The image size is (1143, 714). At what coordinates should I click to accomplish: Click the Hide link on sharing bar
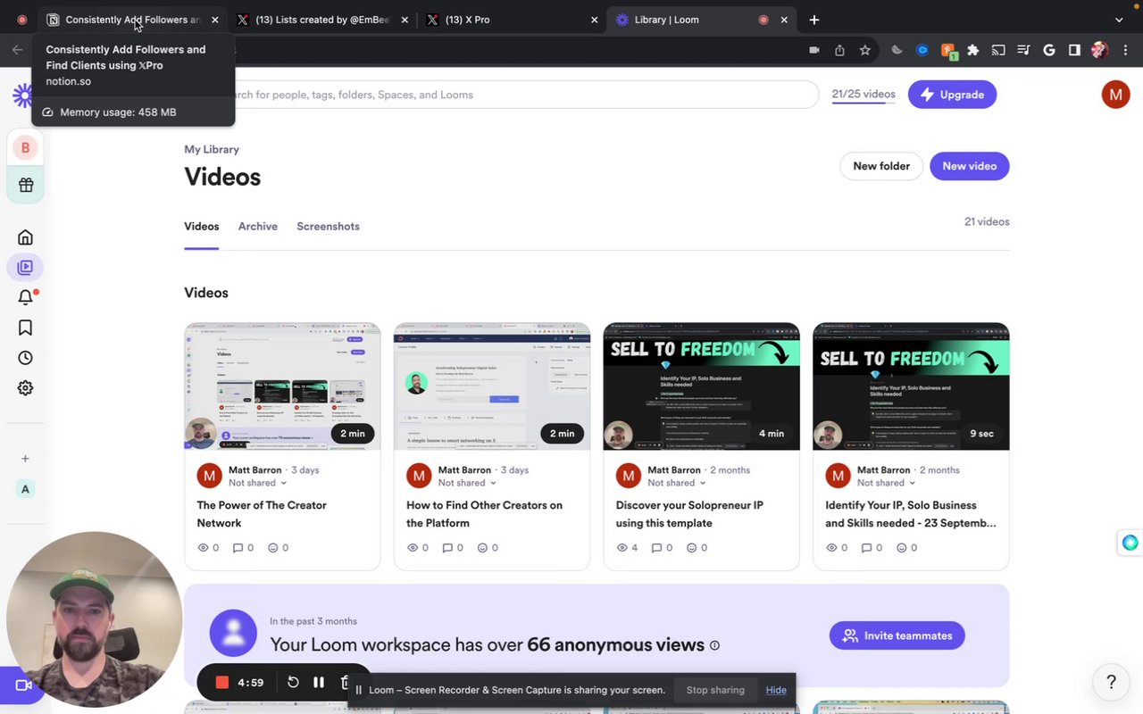click(776, 690)
